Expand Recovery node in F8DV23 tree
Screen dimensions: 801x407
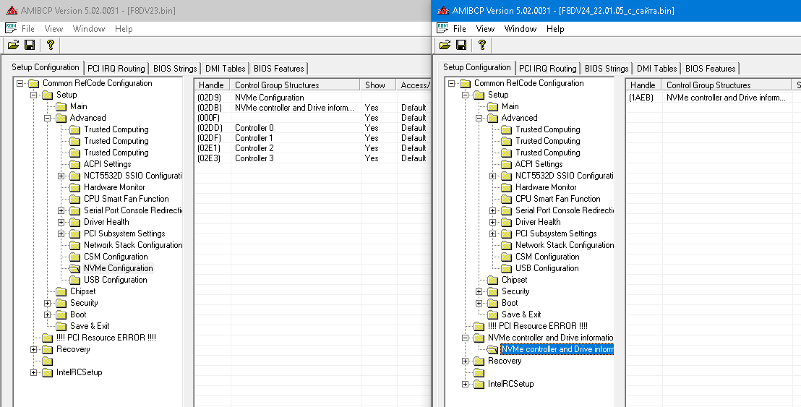(x=33, y=349)
